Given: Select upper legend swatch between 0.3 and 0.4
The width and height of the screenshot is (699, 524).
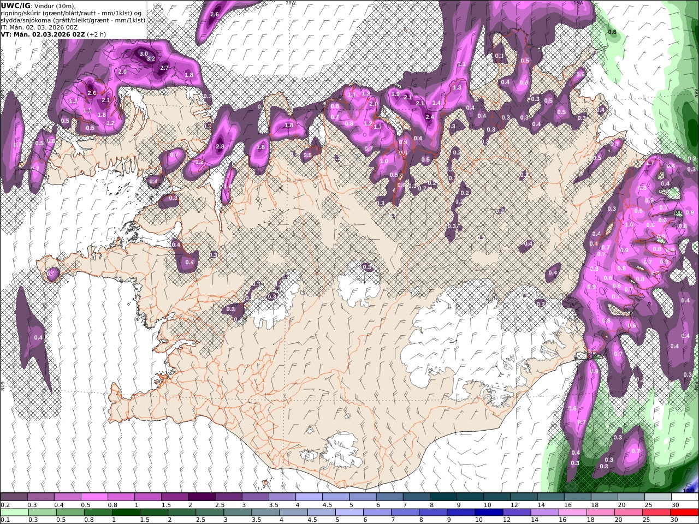Looking at the screenshot, I should (x=40, y=497).
